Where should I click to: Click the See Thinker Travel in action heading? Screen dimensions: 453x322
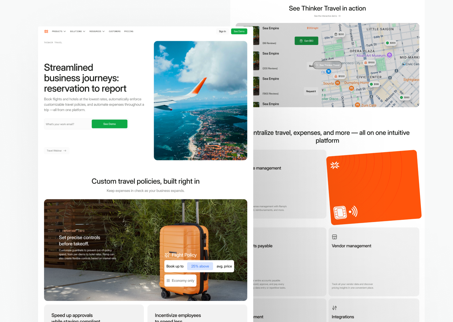point(327,8)
